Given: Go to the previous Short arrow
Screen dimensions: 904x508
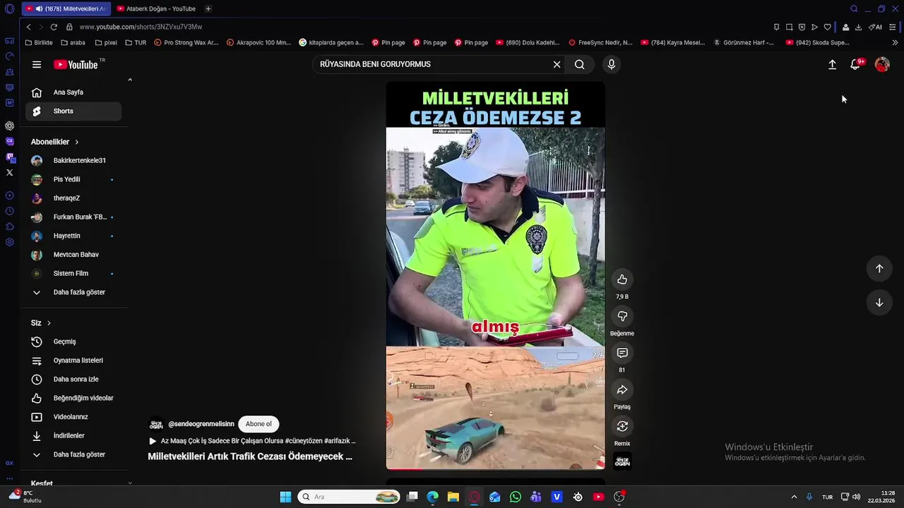Looking at the screenshot, I should (x=879, y=268).
